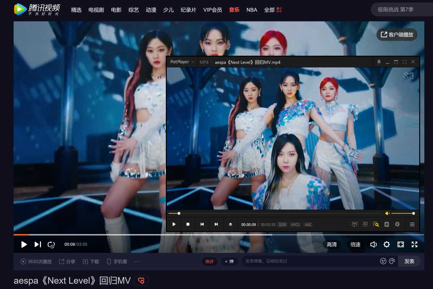Image resolution: width=433 pixels, height=289 pixels.
Task: Click the 3630次播放 play count
Action: (x=36, y=261)
